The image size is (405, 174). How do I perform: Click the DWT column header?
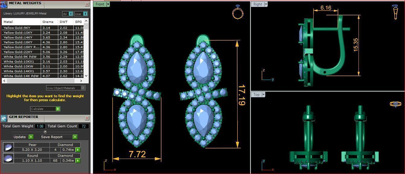click(66, 22)
